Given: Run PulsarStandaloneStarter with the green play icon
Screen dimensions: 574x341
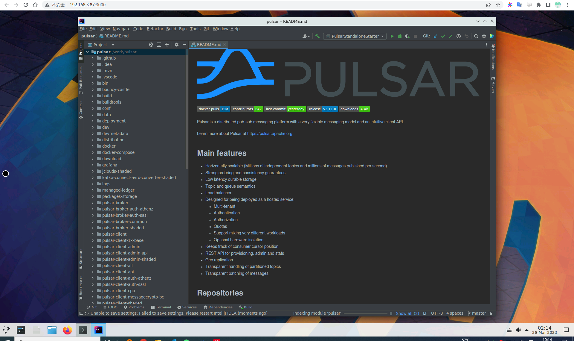Looking at the screenshot, I should click(x=392, y=36).
